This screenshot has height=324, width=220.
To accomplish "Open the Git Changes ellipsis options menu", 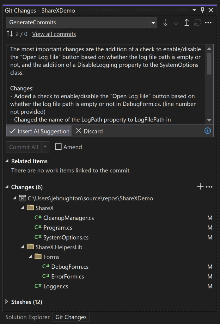I will (208, 22).
